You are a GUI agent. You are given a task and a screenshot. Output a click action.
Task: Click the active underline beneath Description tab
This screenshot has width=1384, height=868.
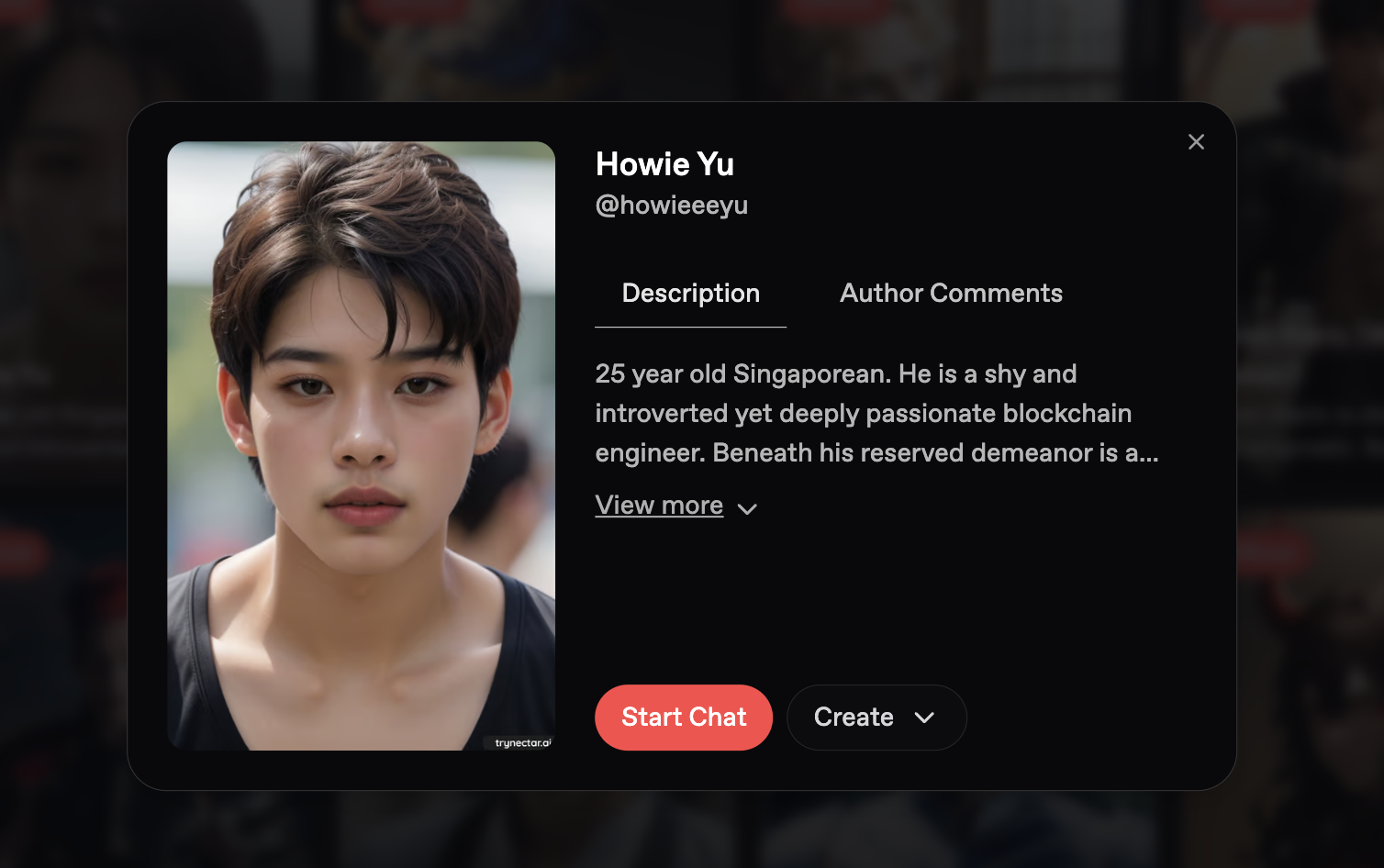coord(691,327)
